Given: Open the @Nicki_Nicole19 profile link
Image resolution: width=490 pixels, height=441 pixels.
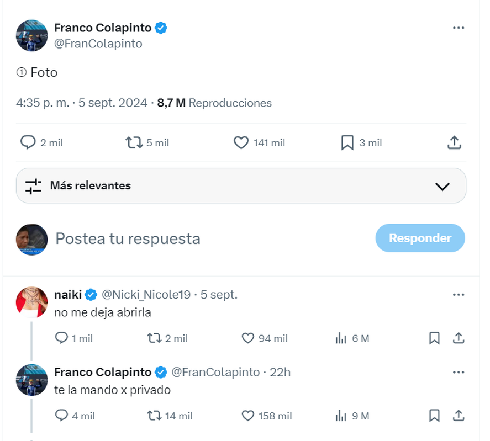Looking at the screenshot, I should pos(146,295).
